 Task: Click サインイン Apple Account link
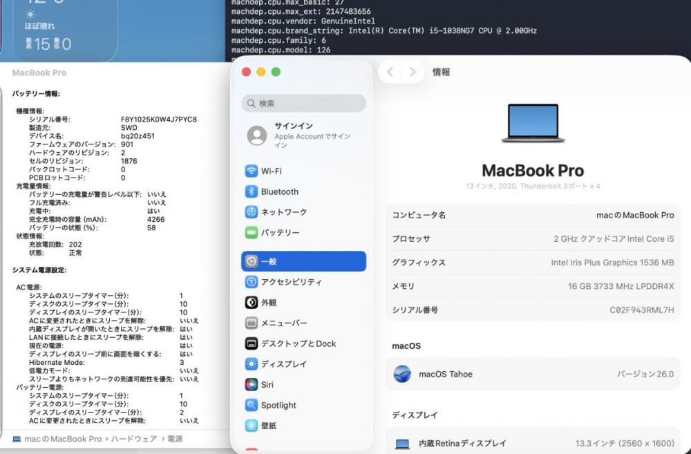[303, 135]
